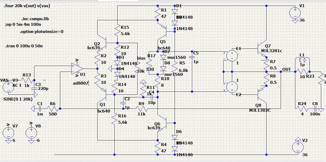Click the OUT net label
The width and height of the screenshot is (326, 162).
point(287,69)
